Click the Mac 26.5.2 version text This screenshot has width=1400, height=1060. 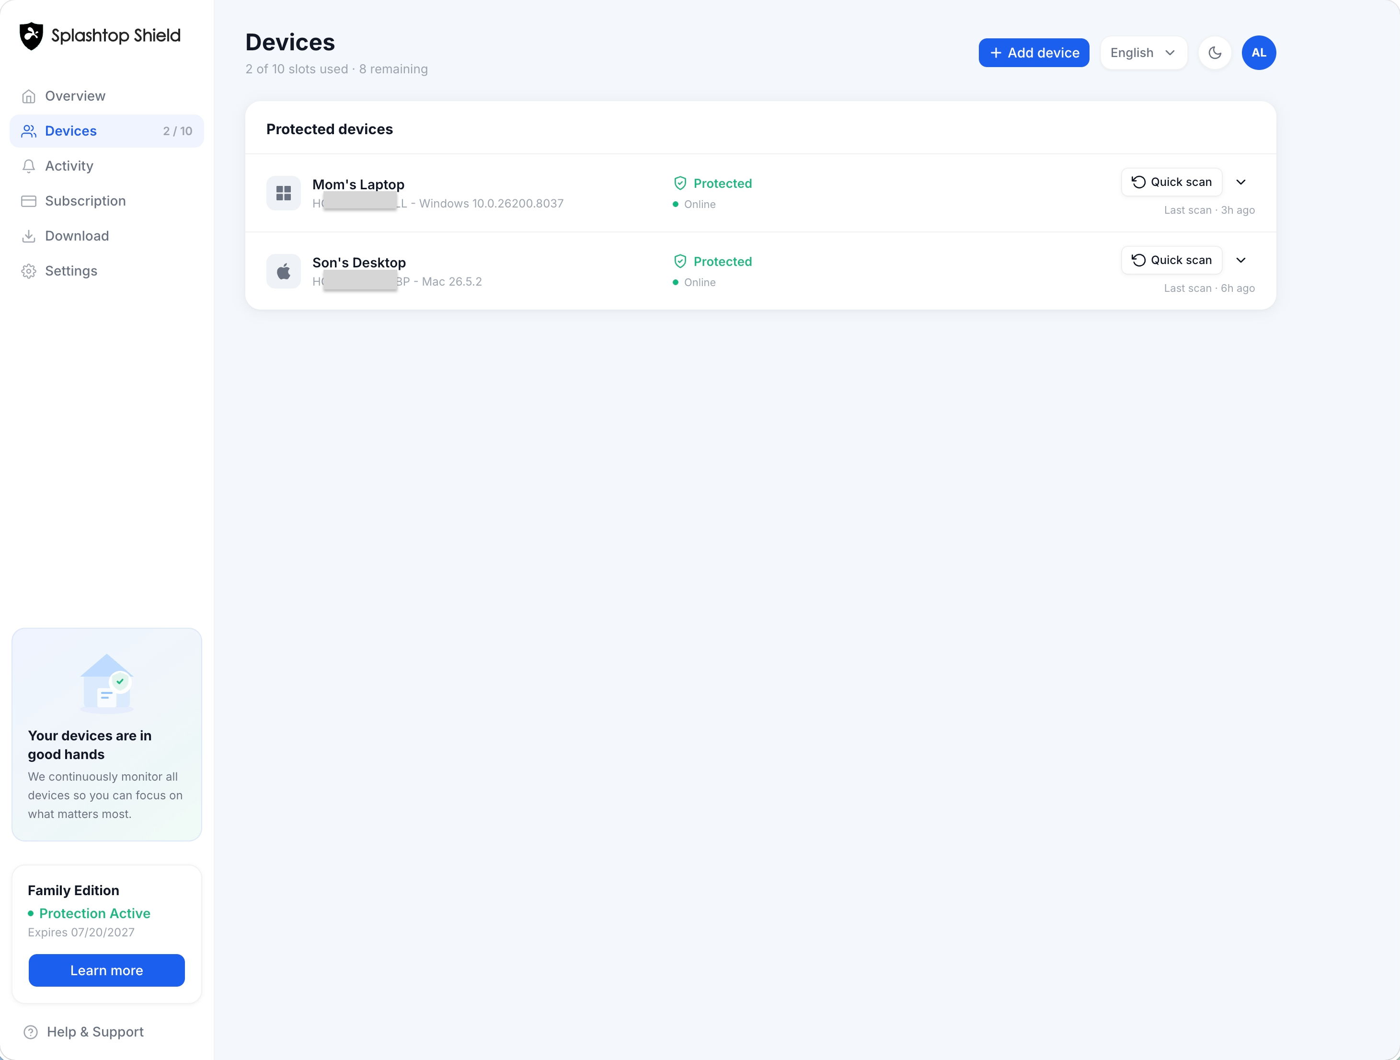point(452,282)
